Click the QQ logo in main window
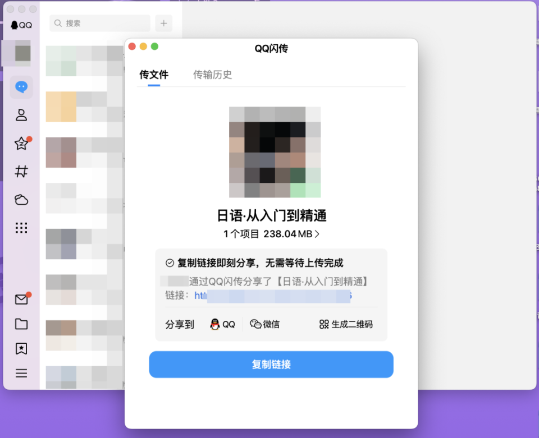 21,25
